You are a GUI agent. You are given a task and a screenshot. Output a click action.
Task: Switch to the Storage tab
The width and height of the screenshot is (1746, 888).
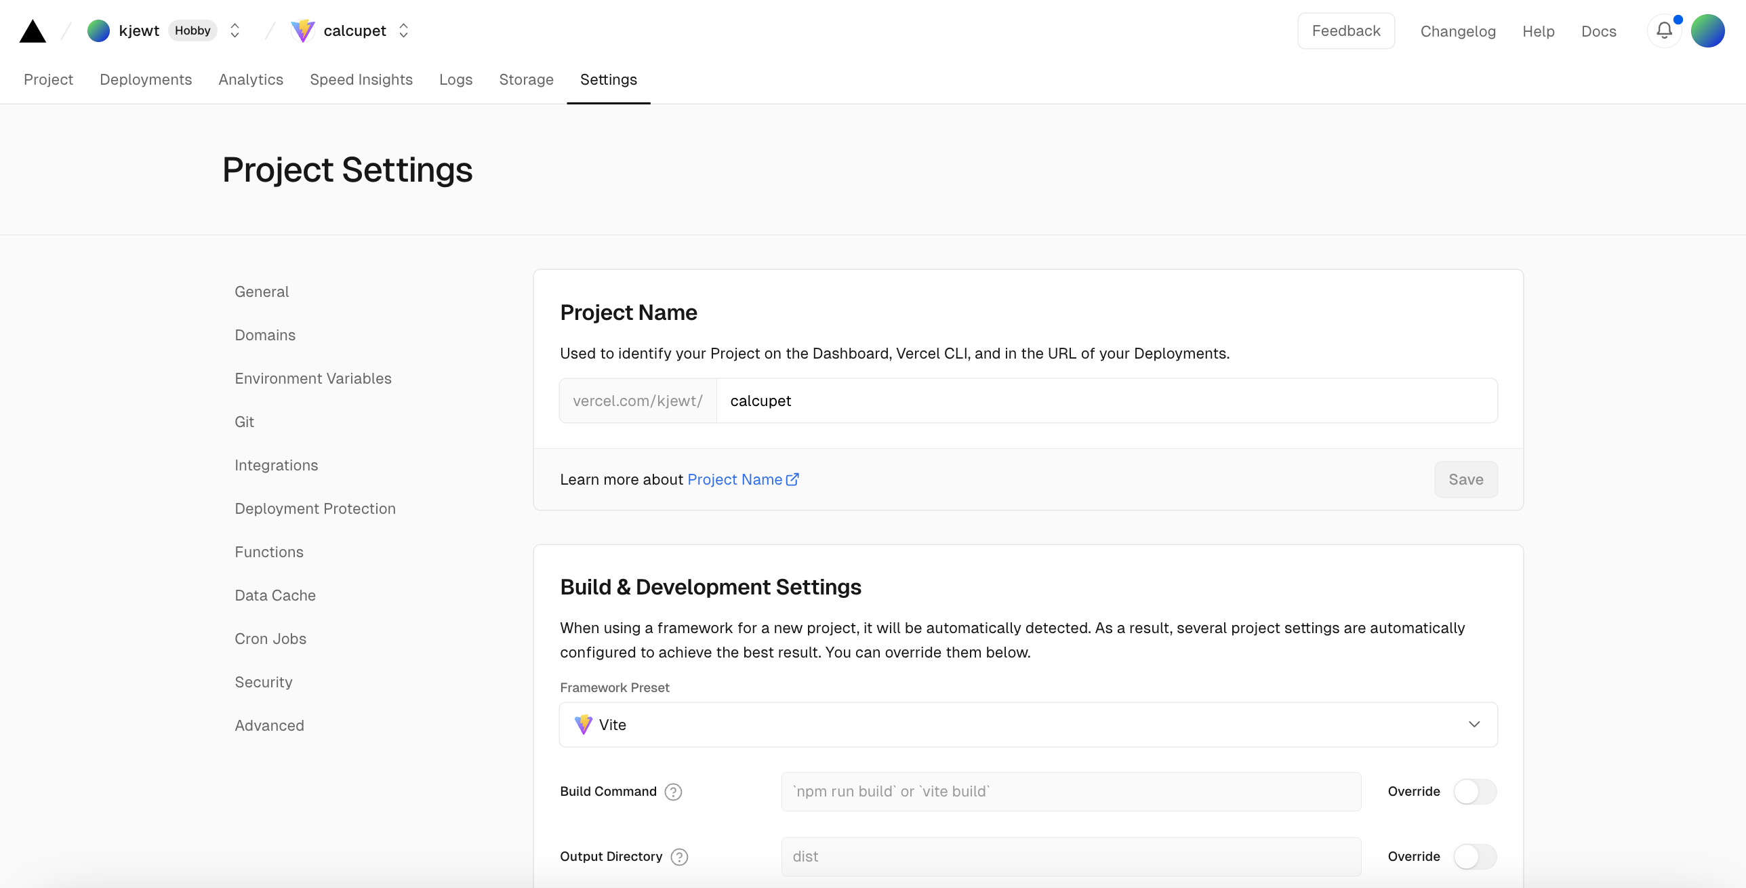click(x=526, y=79)
